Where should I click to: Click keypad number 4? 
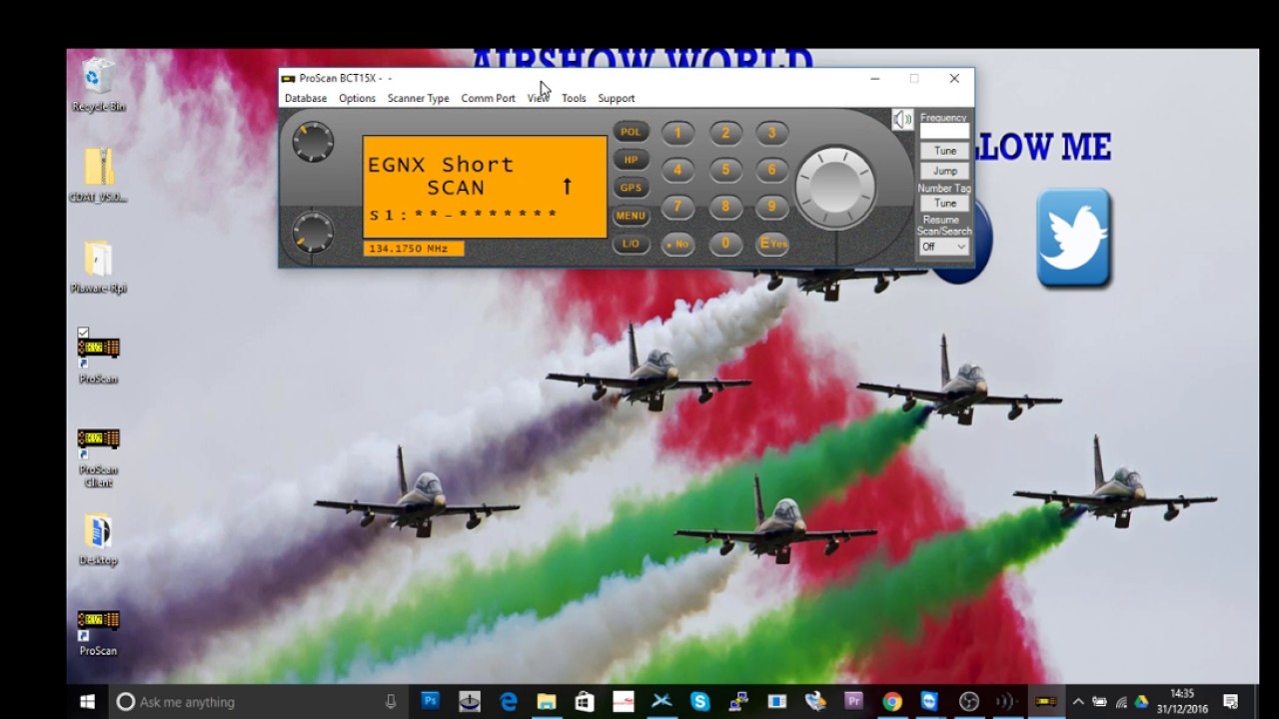pos(677,170)
